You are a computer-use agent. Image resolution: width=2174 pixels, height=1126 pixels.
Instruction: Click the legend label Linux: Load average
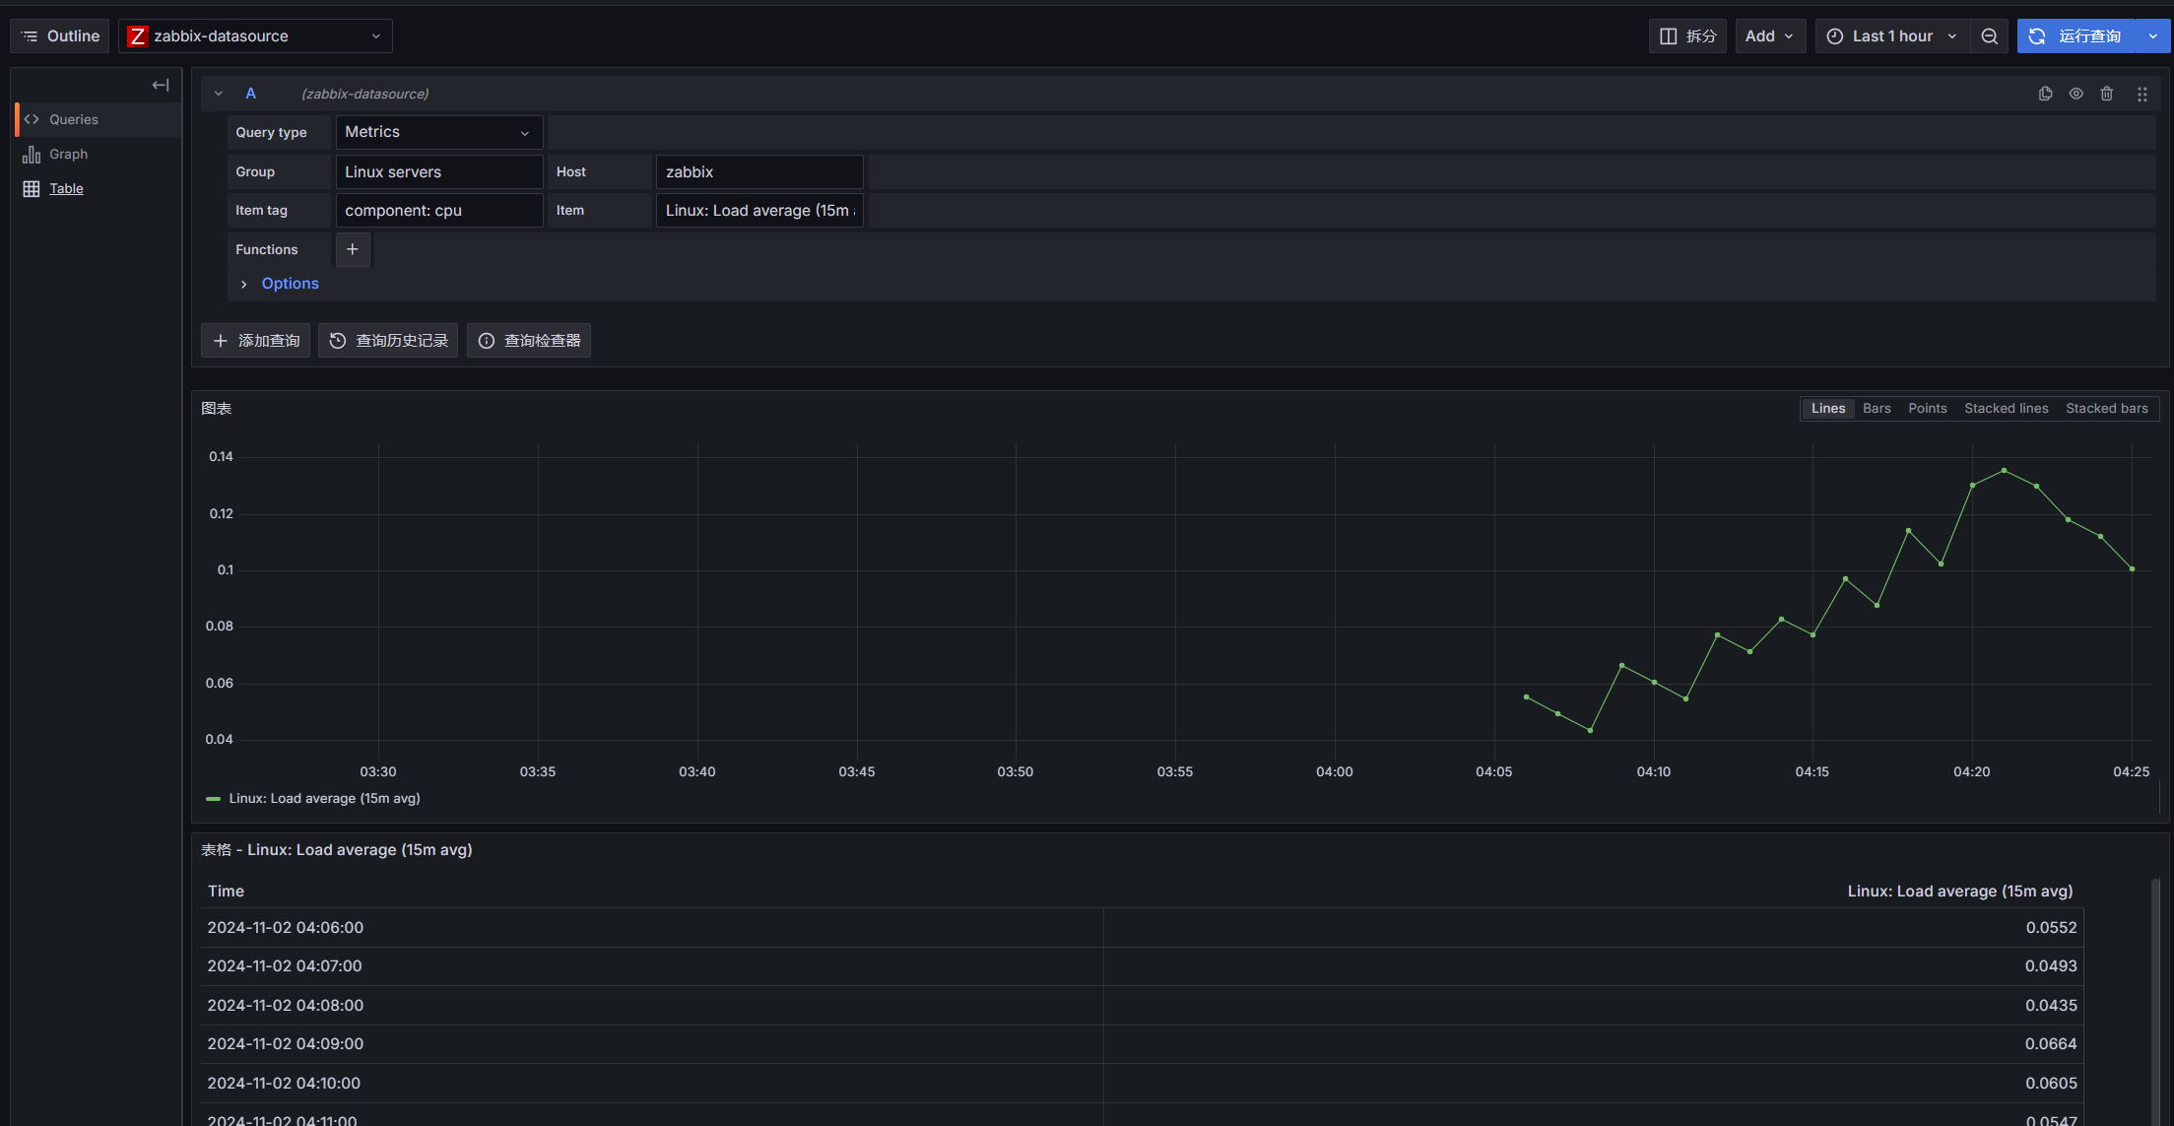pos(325,799)
